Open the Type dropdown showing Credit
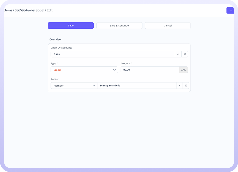The width and height of the screenshot is (238, 172). (x=84, y=70)
